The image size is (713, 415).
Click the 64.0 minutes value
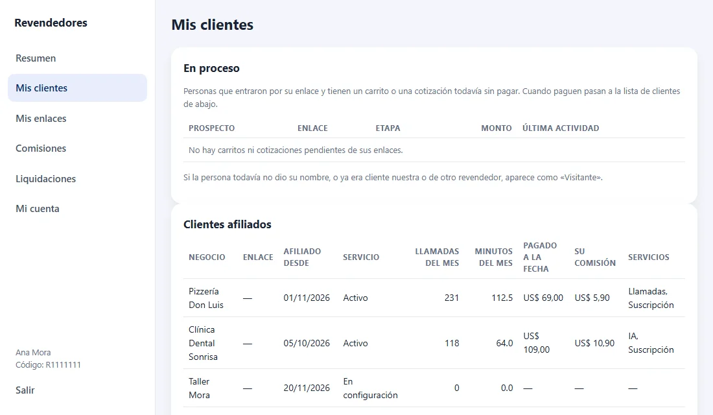coord(504,343)
